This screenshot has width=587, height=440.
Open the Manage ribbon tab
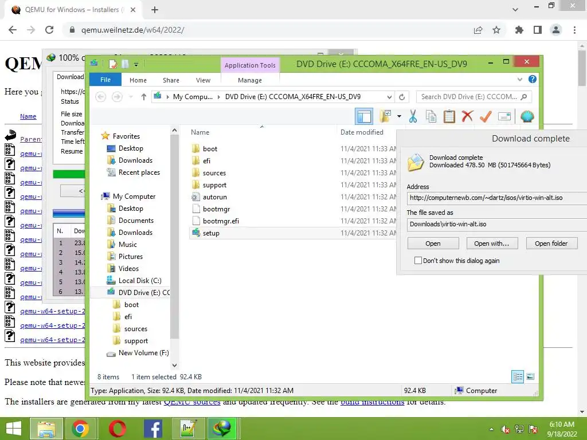[x=250, y=80]
